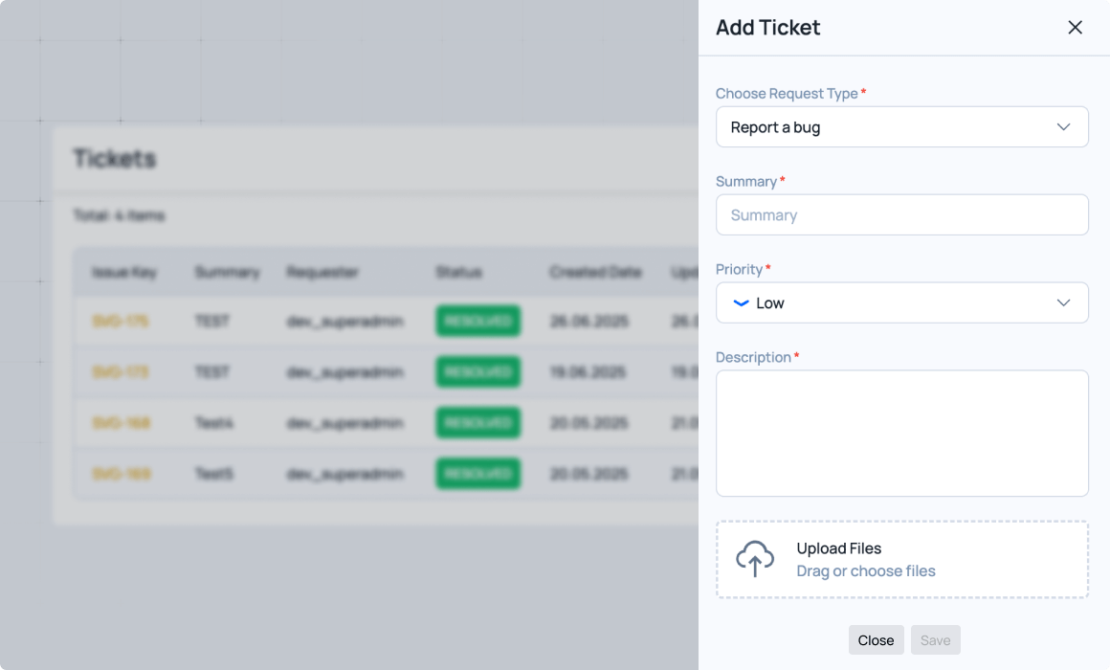
Task: Click the Upload Files label
Action: pos(838,548)
